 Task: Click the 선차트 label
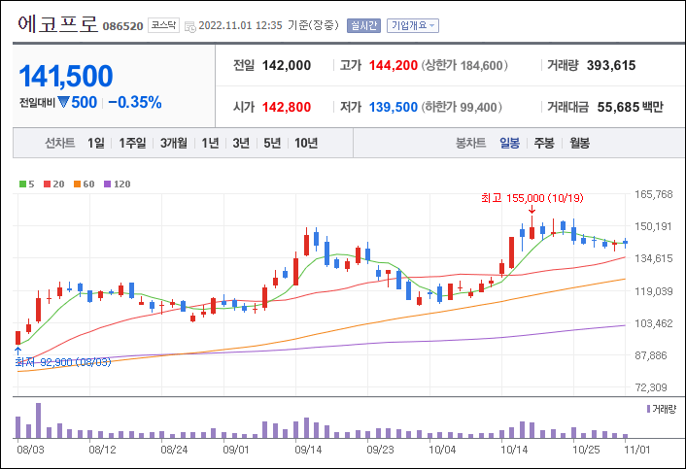tap(60, 143)
